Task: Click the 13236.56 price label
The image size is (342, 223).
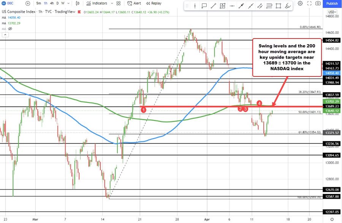Action: coord(332,144)
